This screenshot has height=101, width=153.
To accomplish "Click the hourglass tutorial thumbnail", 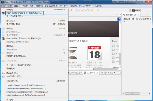I will coord(73,53).
